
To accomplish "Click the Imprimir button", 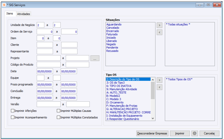I will (x=180, y=133).
